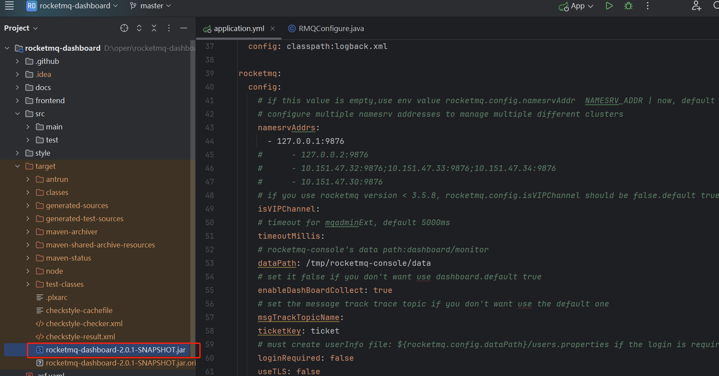Viewport: 719px width, 376px height.
Task: Select the maven-status folder
Action: coord(68,258)
